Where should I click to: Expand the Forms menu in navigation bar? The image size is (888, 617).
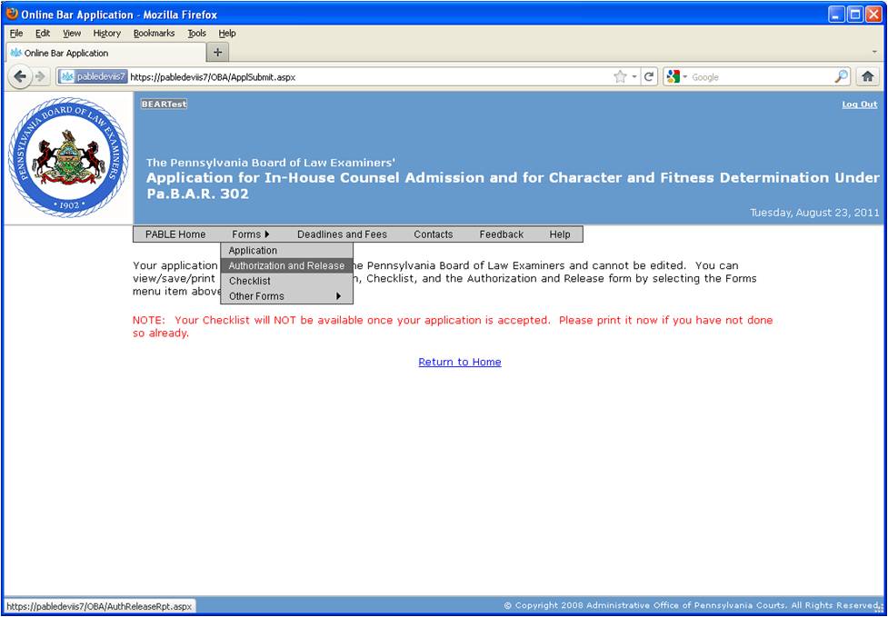250,234
